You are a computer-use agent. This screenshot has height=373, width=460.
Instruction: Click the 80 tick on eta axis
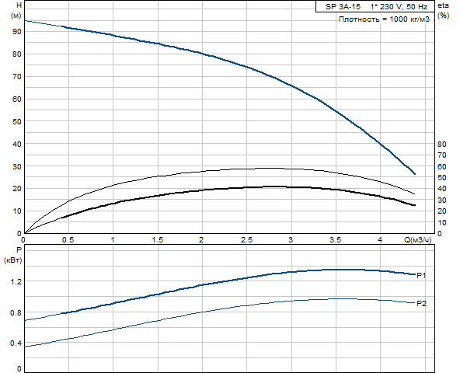(x=442, y=144)
